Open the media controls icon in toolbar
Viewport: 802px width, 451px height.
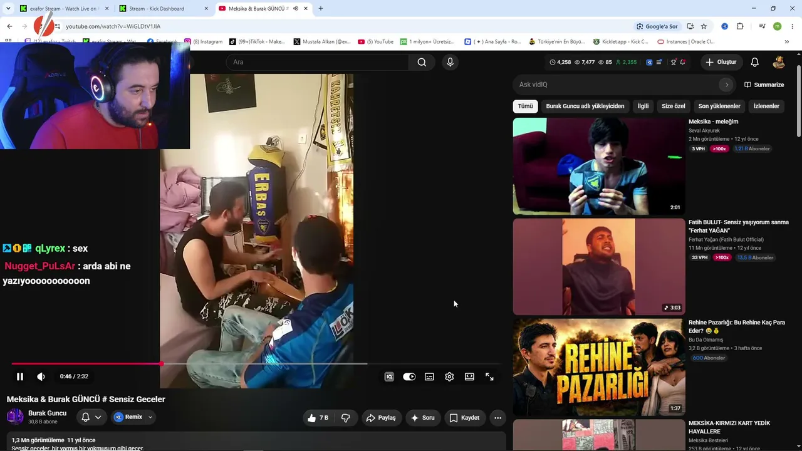pyautogui.click(x=762, y=26)
